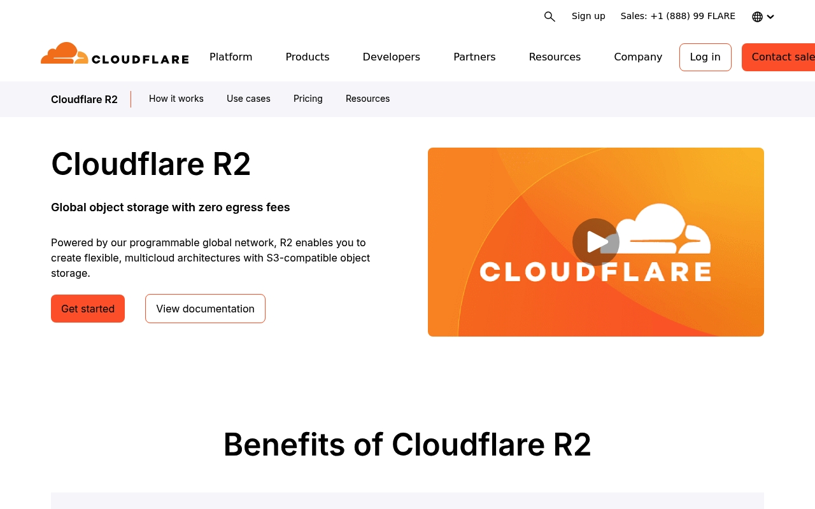The width and height of the screenshot is (815, 509).
Task: Jump to Use cases section
Action: (x=248, y=99)
